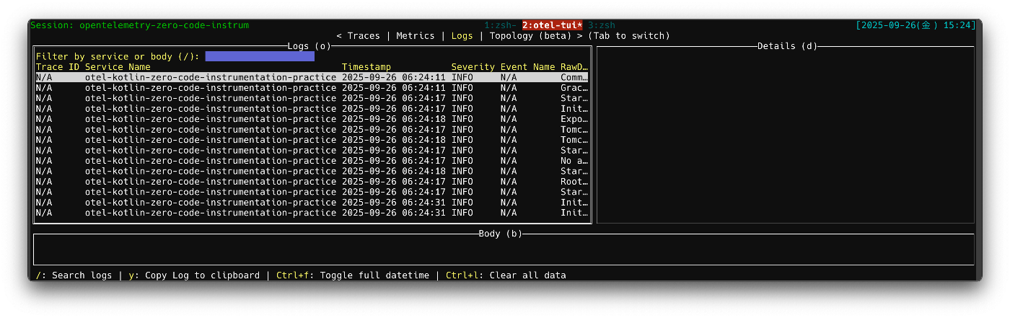
Task: Click the timestamp in the 'Comm…' row
Action: click(394, 77)
